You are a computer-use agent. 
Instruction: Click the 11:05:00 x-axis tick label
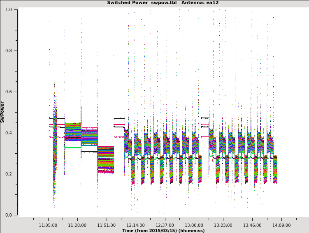click(48, 225)
